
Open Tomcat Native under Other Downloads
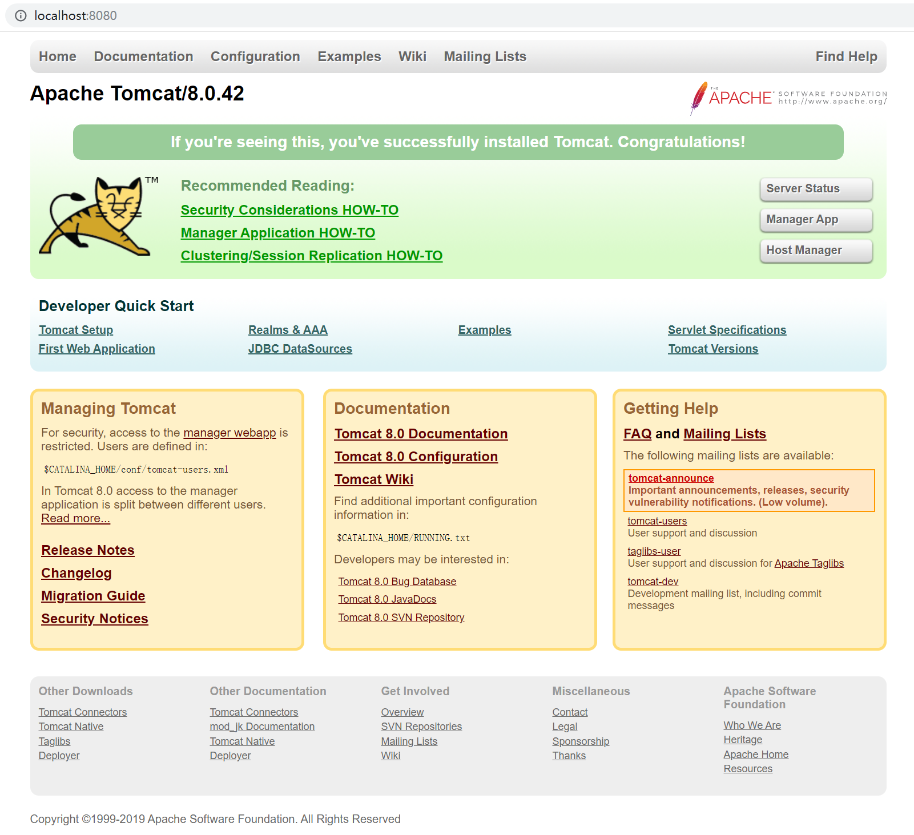pos(71,727)
